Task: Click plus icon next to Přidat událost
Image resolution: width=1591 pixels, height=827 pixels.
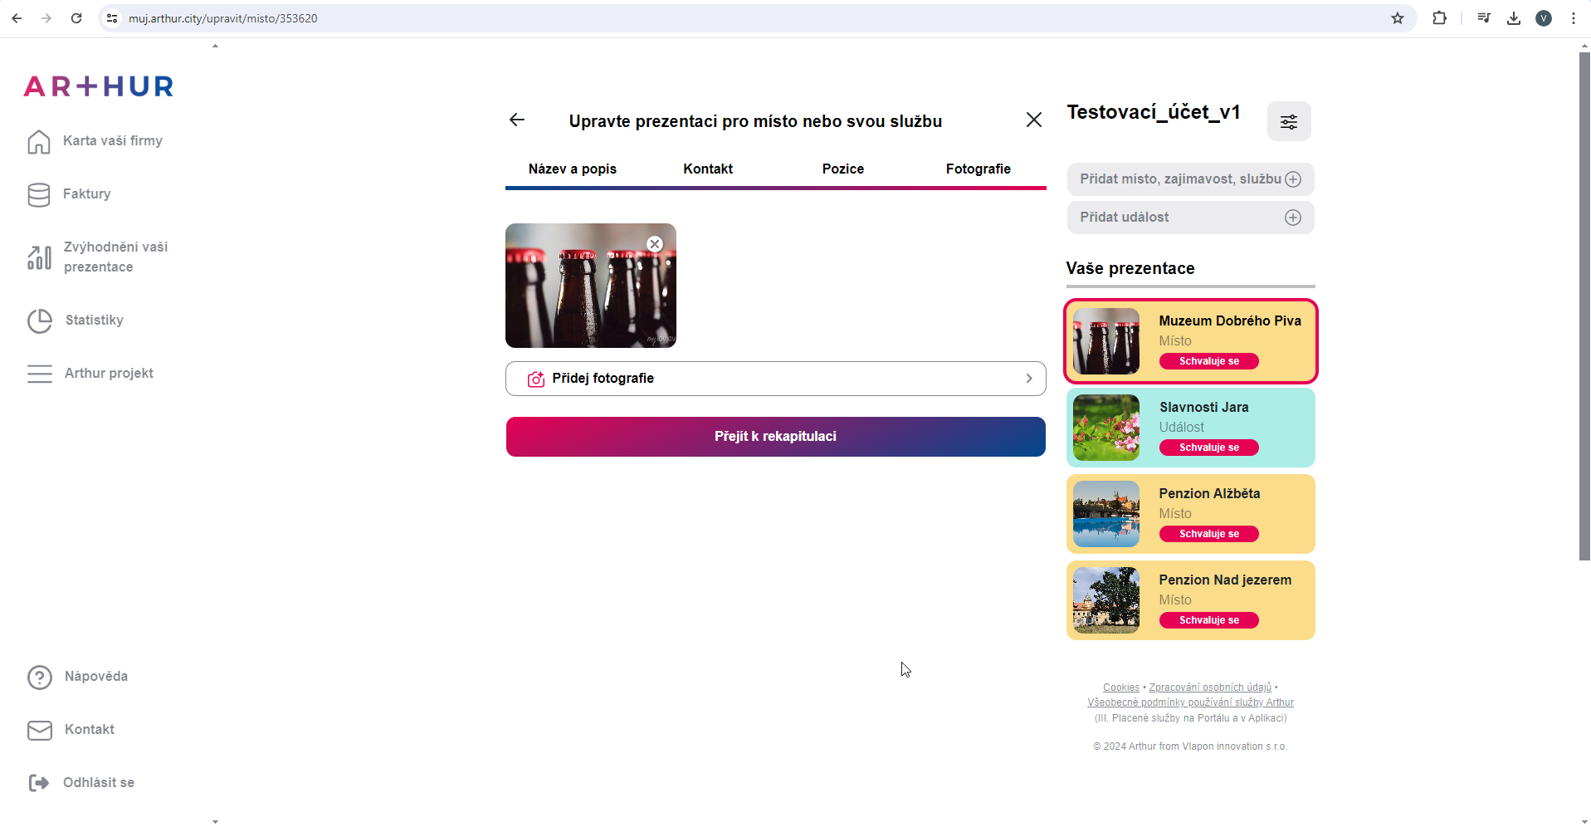Action: [x=1292, y=218]
